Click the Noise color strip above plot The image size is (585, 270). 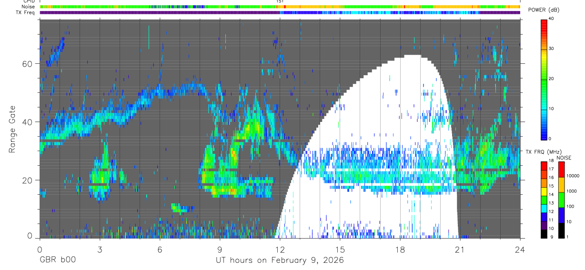click(281, 7)
